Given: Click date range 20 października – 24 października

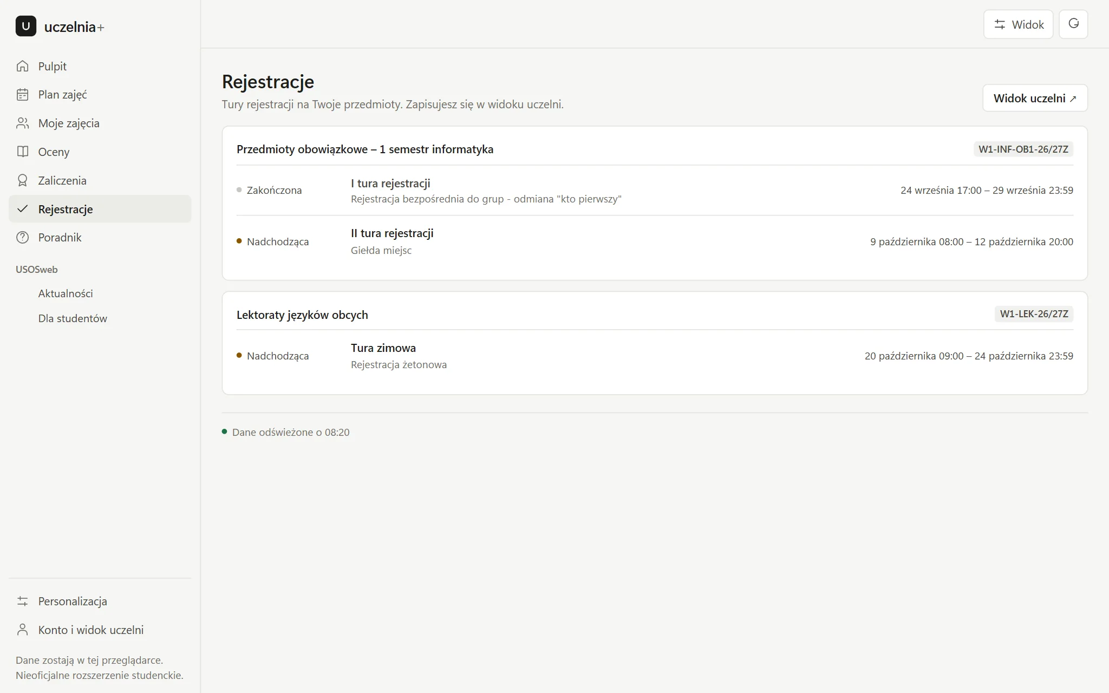Looking at the screenshot, I should 969,356.
